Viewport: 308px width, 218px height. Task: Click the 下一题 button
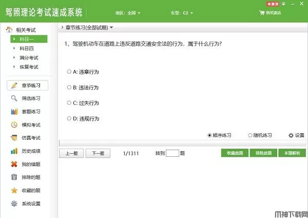(98, 153)
